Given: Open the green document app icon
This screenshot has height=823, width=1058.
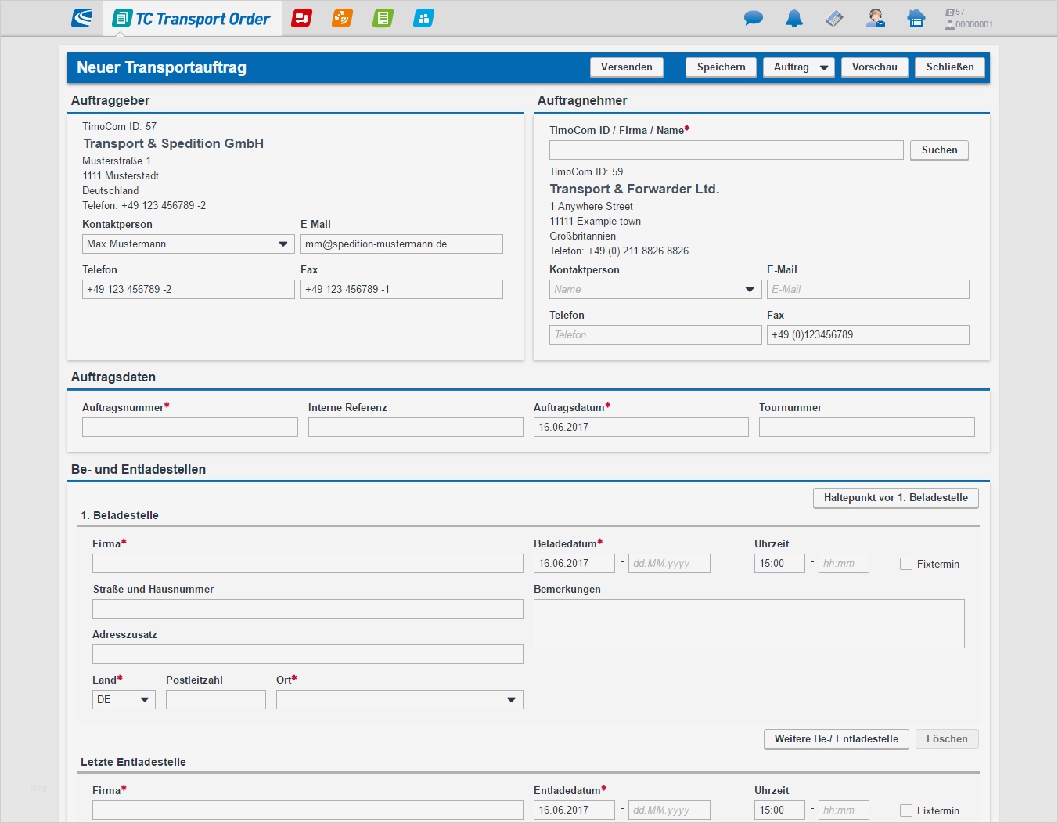Looking at the screenshot, I should tap(383, 18).
